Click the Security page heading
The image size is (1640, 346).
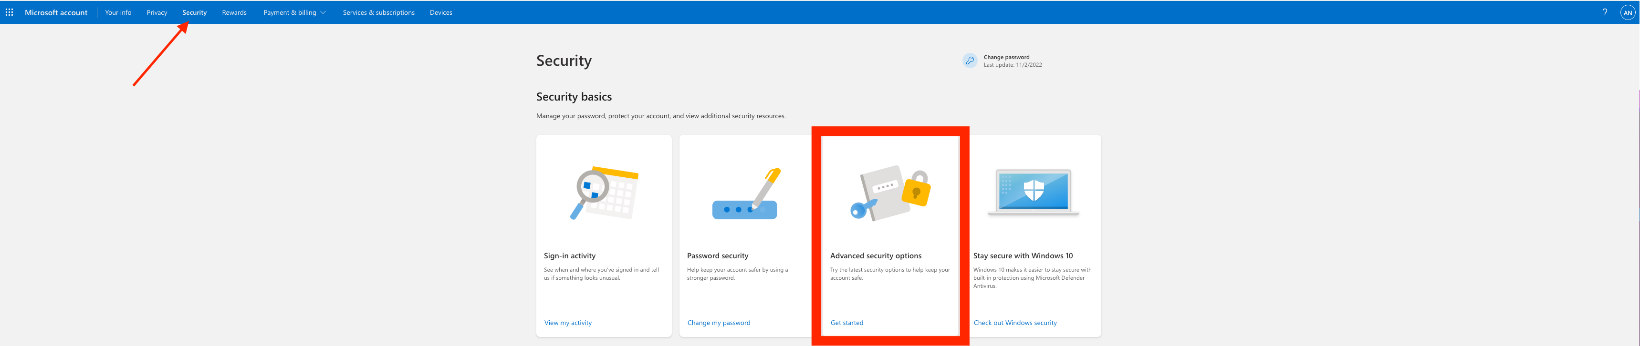tap(564, 61)
